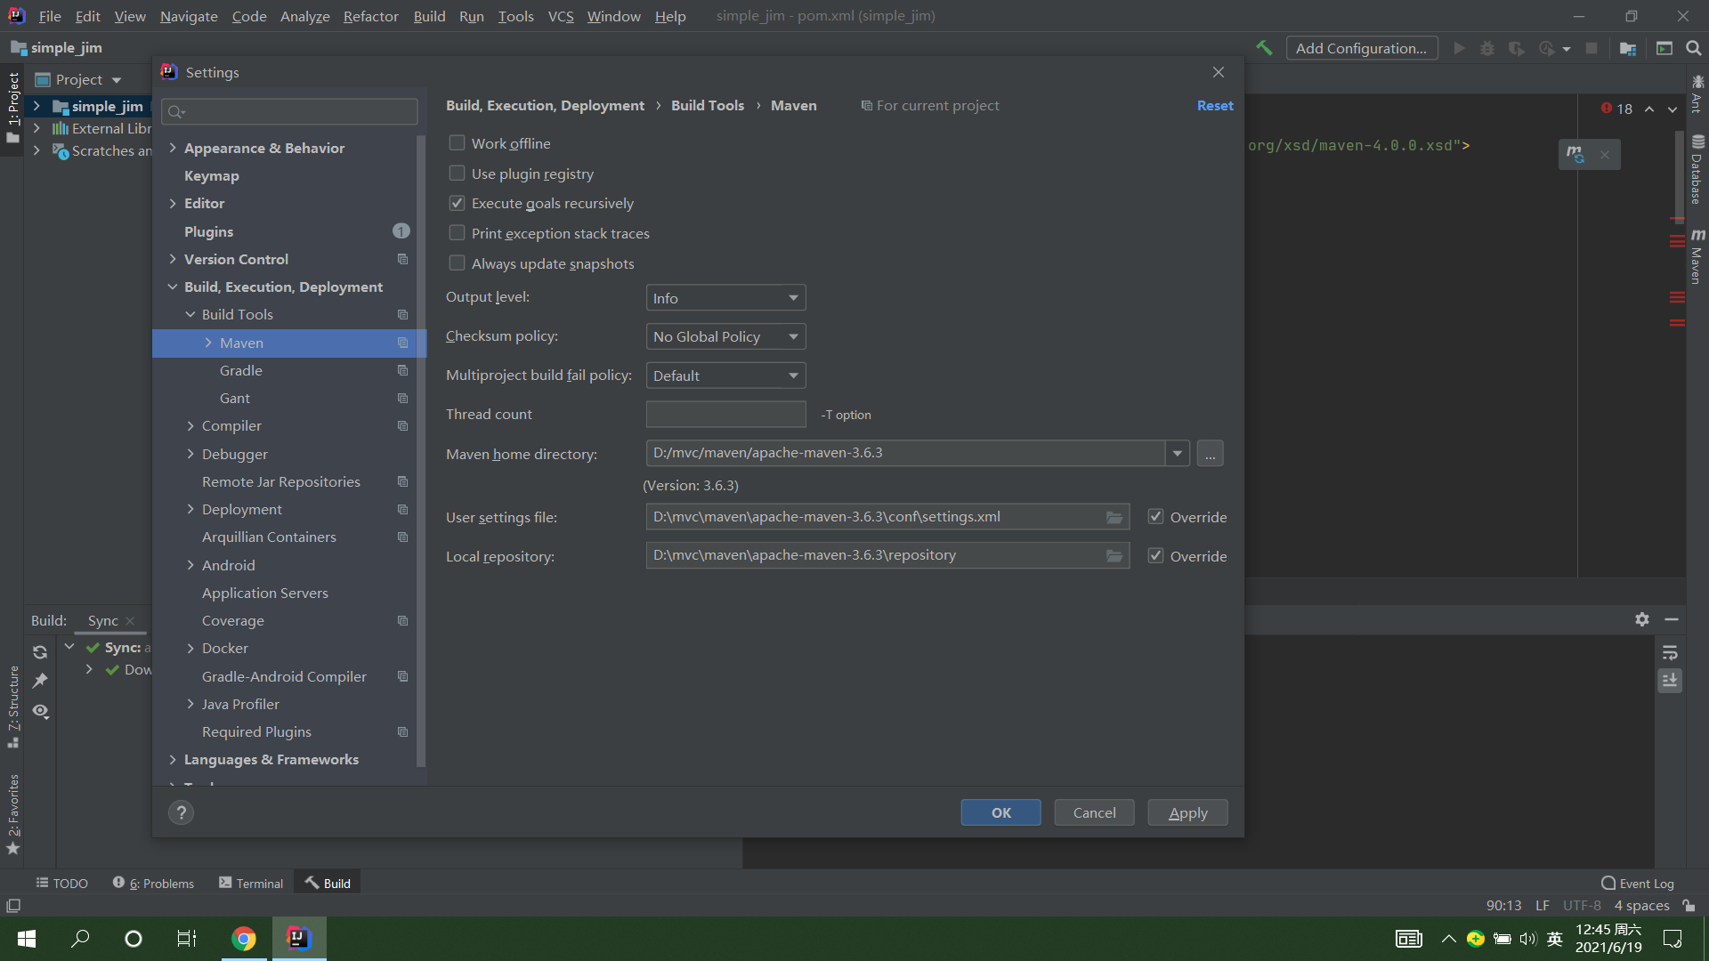Click the Search Everywhere magnifier icon
This screenshot has height=961, width=1709.
click(x=1694, y=48)
